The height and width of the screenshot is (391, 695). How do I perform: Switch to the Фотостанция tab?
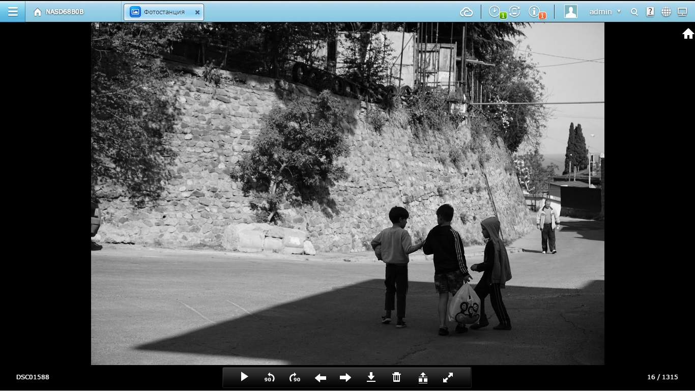(x=164, y=12)
